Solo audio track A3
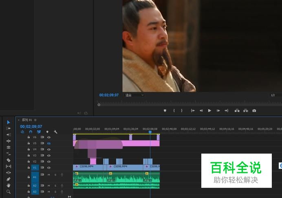This screenshot has width=282, height=198. (55, 192)
